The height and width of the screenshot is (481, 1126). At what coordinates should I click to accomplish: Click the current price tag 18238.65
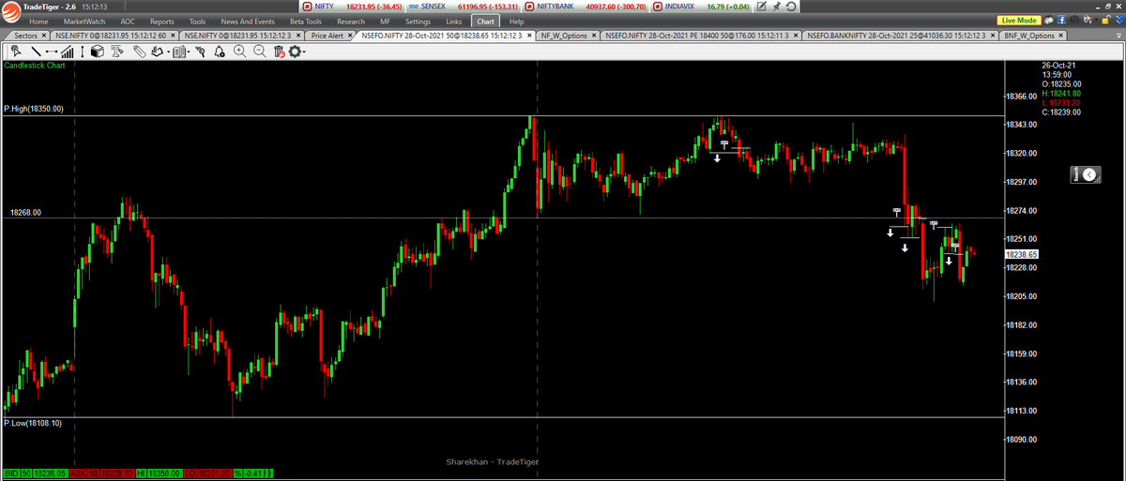1021,254
